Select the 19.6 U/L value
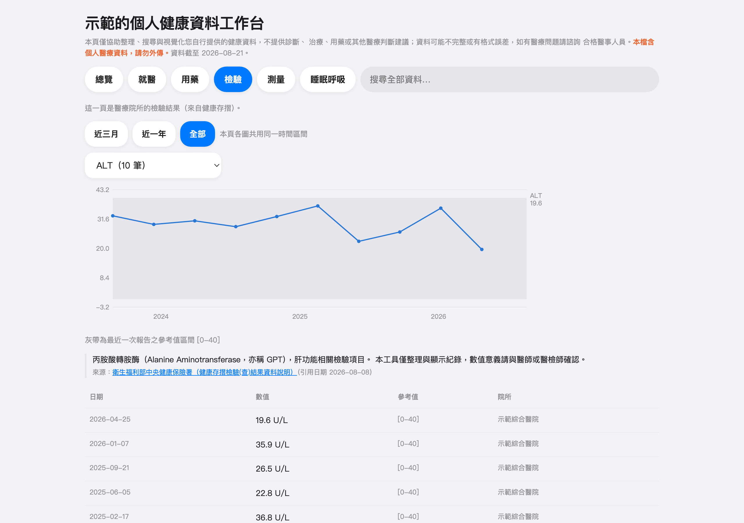This screenshot has width=744, height=523. tap(271, 420)
